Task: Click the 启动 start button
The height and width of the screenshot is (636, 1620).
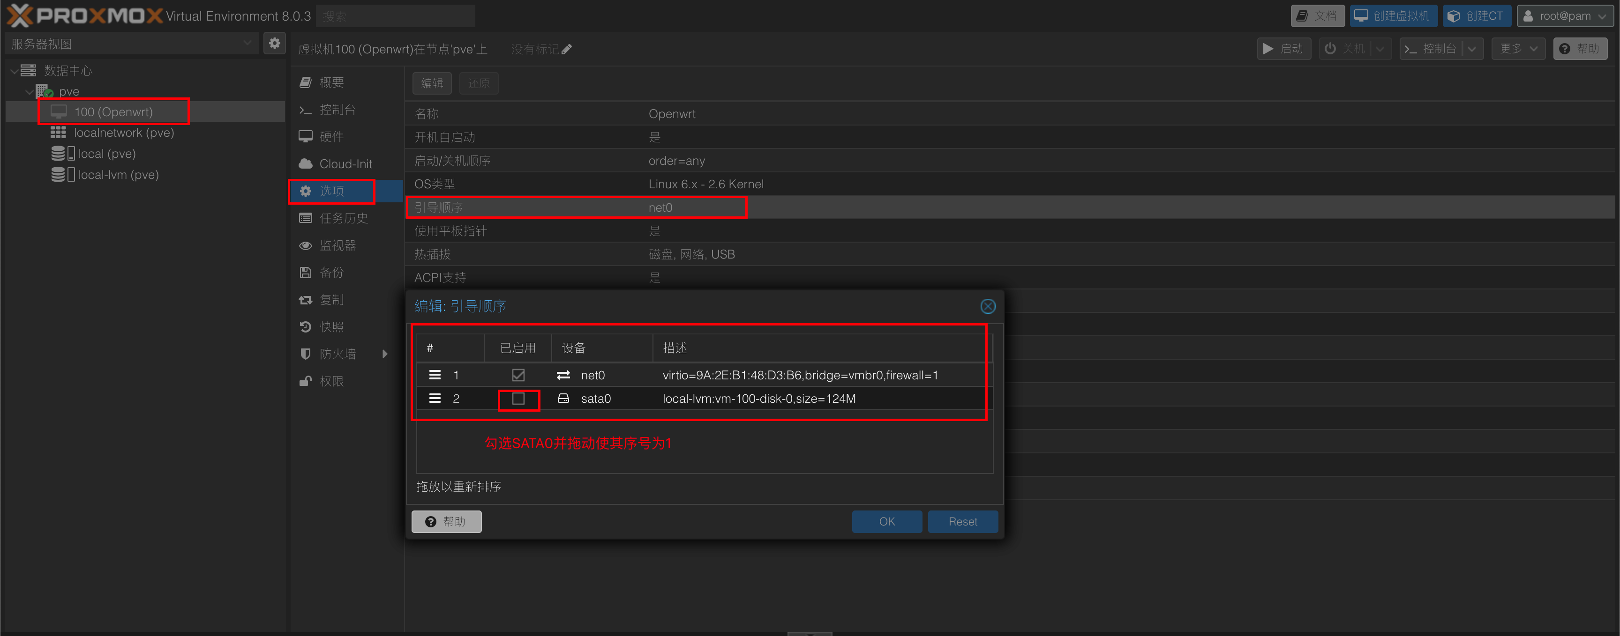Action: (1283, 49)
